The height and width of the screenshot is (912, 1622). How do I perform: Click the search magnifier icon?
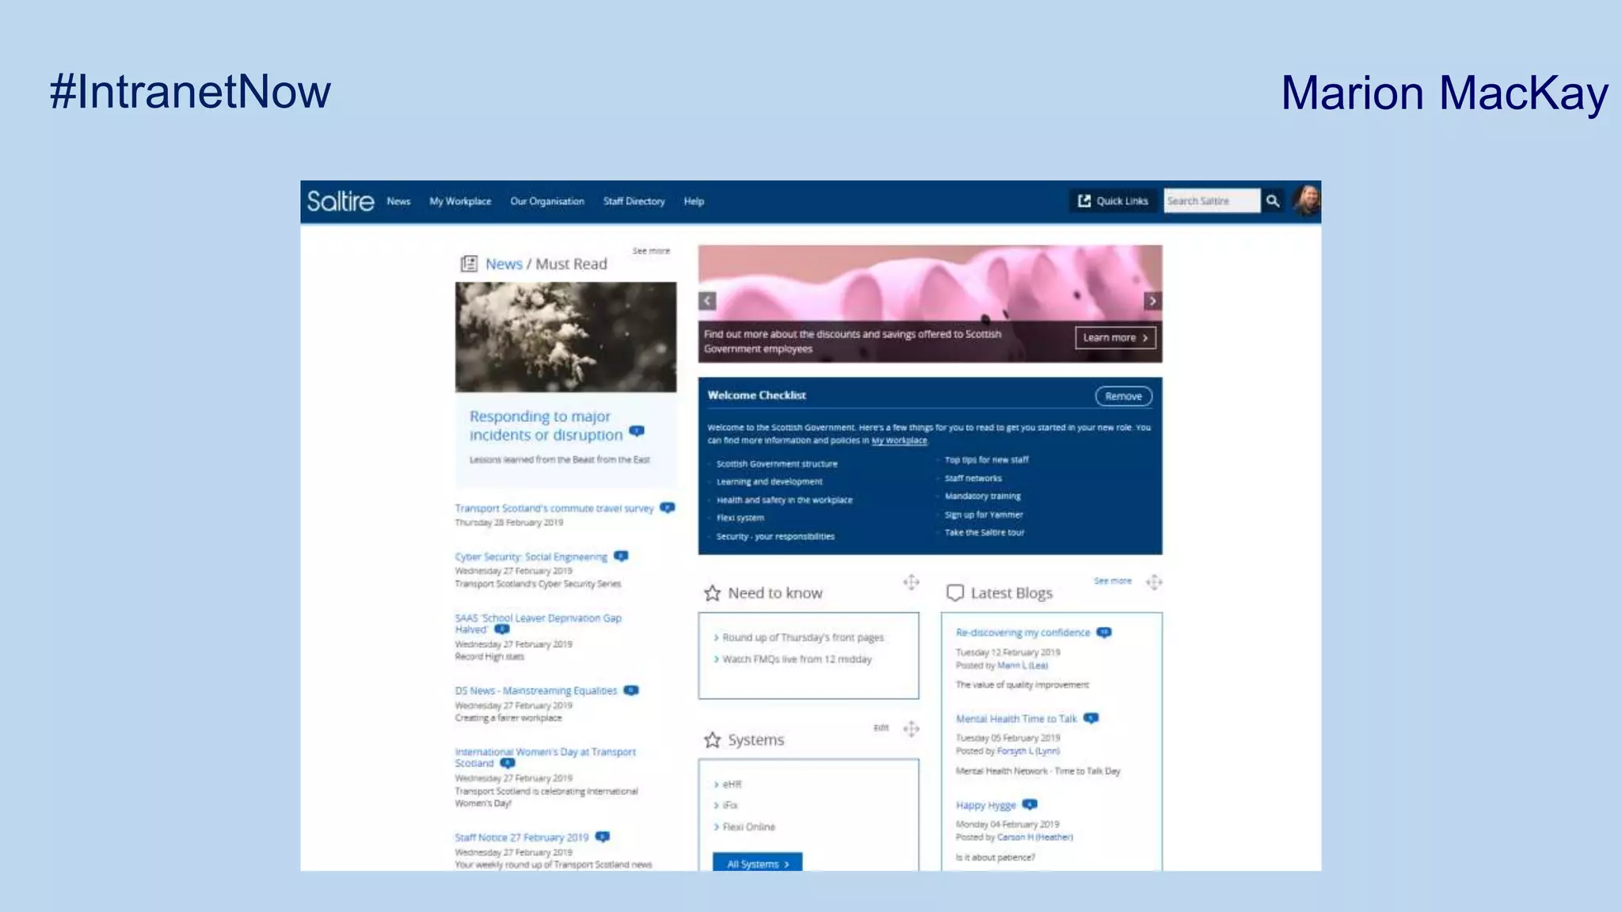(x=1272, y=201)
